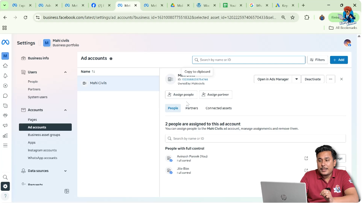Open the hamburger all tools menu
This screenshot has height=203, width=362.
tap(5, 146)
